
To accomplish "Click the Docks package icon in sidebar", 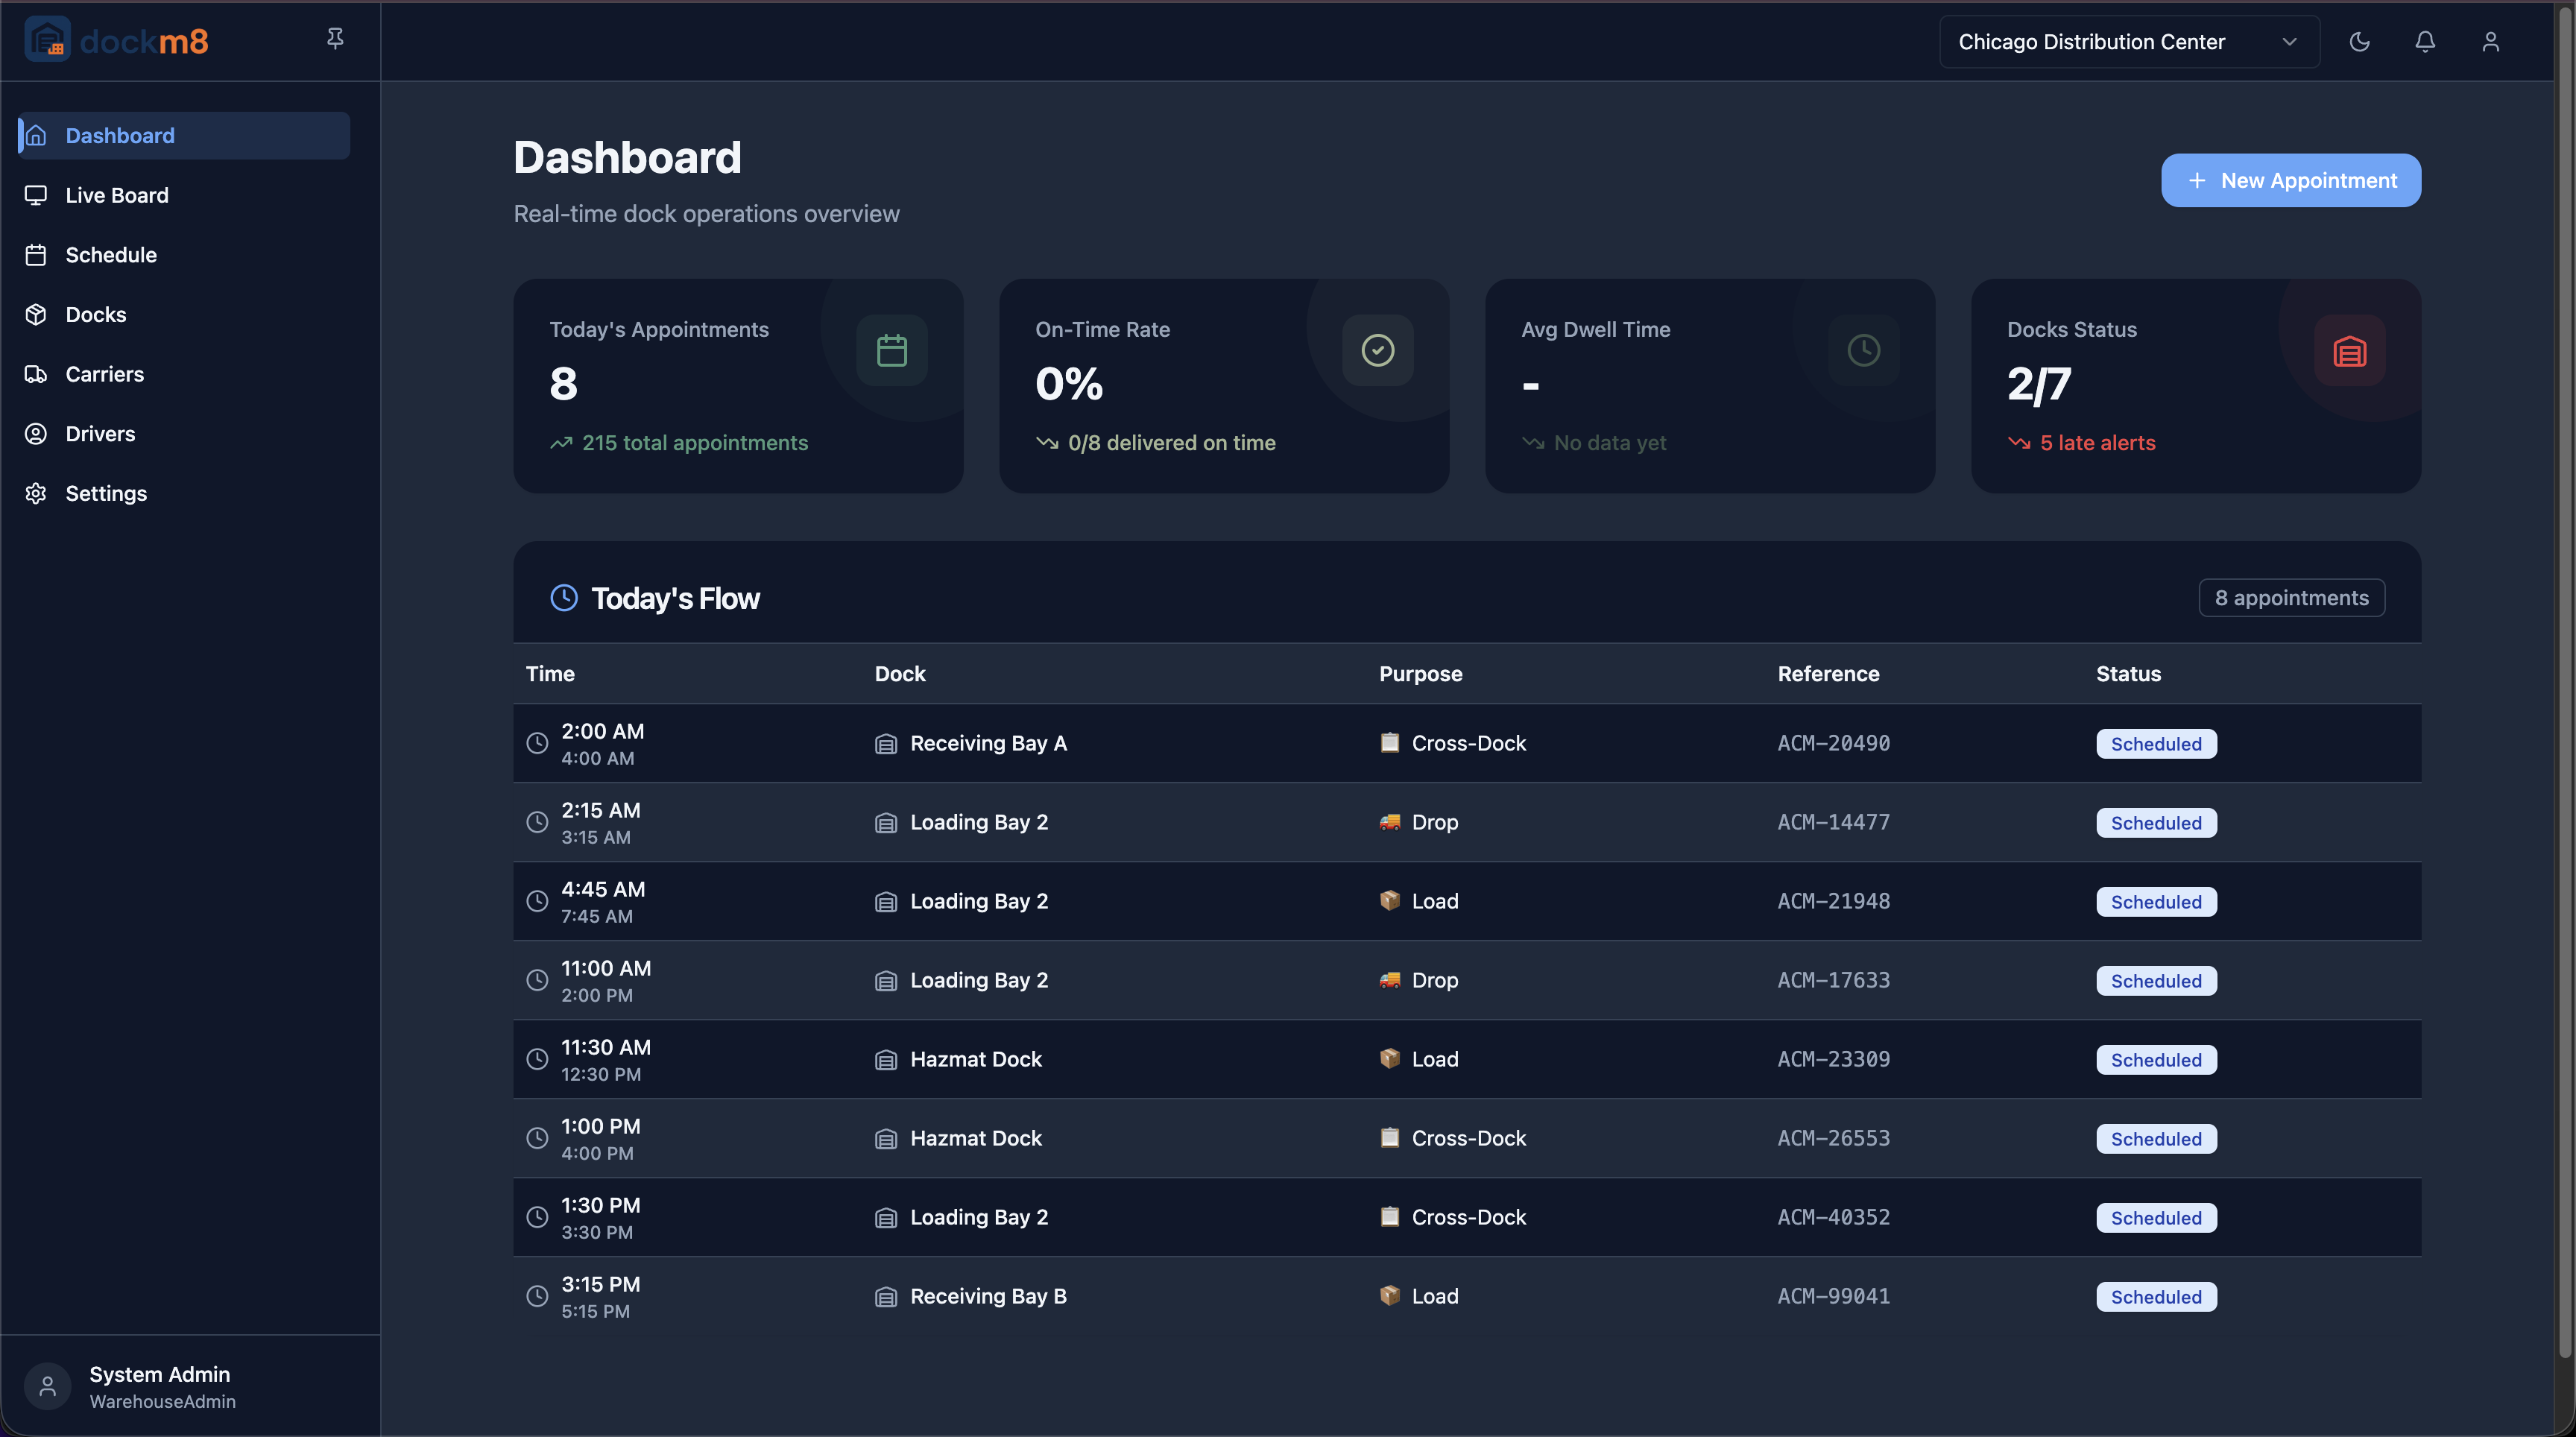I will pyautogui.click(x=36, y=314).
